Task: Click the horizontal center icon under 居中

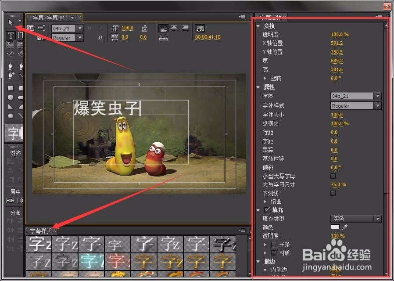Action: 10,200
